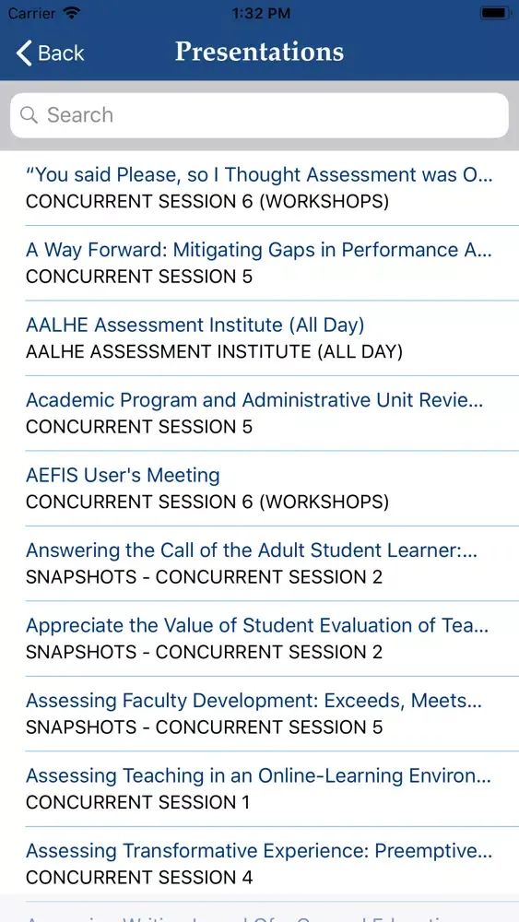Image resolution: width=519 pixels, height=922 pixels.
Task: Tap the battery indicator icon
Action: coord(495,13)
